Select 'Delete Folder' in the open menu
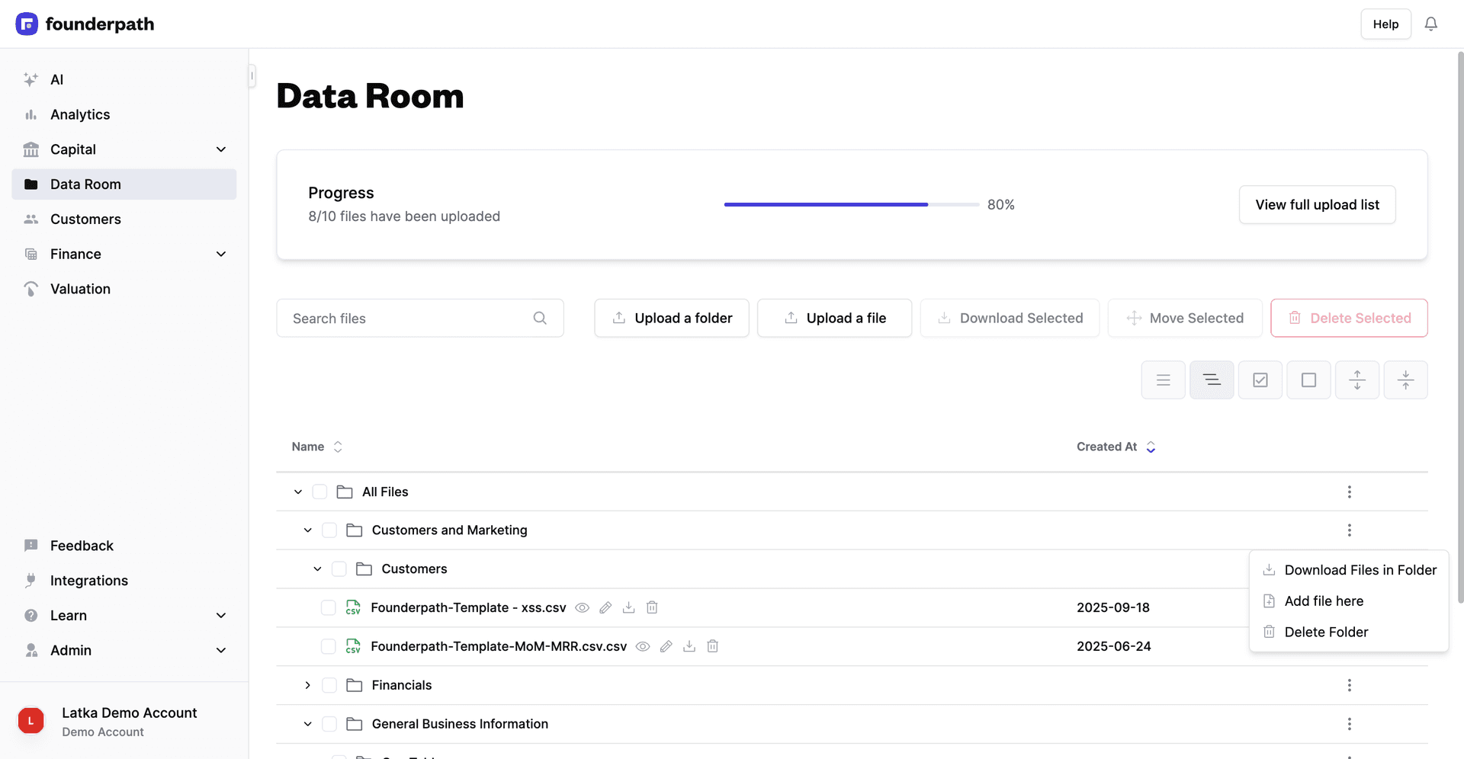Screen dimensions: 1464x759 (x=1327, y=632)
